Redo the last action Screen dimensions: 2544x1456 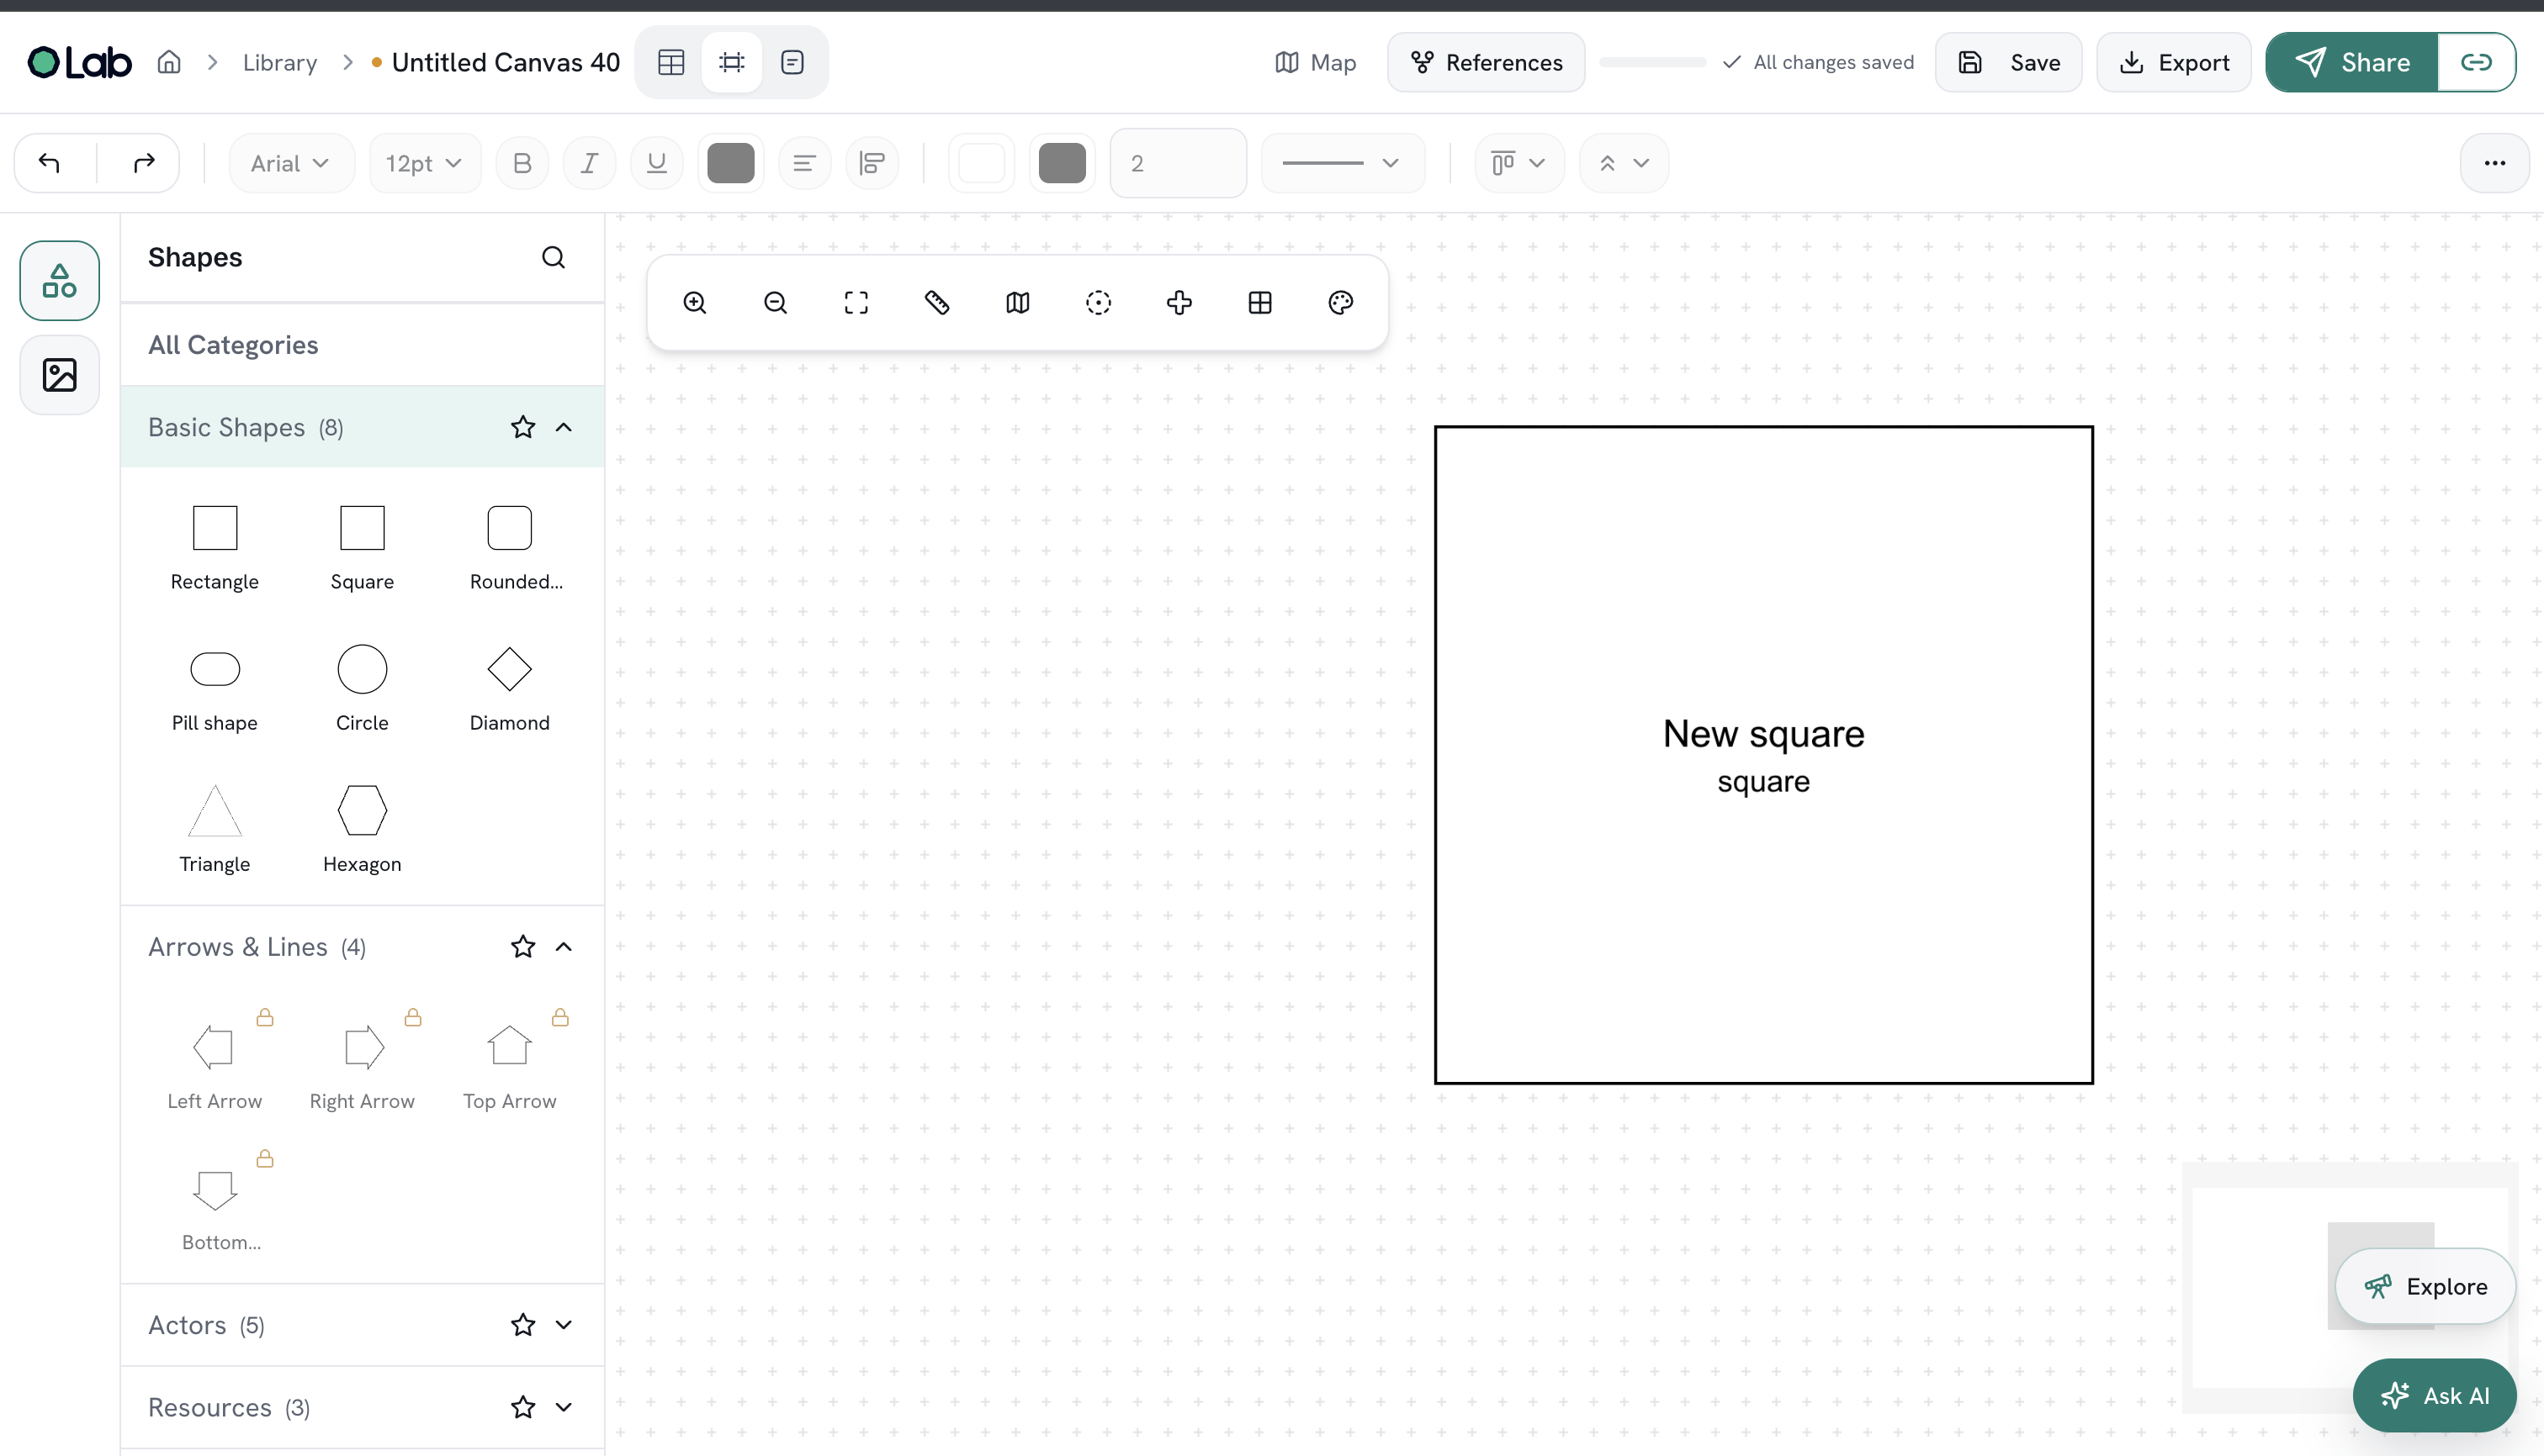[x=143, y=162]
